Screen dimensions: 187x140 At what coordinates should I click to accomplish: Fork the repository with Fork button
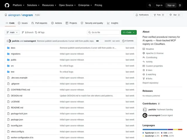point(159,15)
